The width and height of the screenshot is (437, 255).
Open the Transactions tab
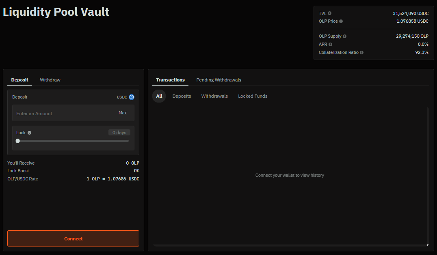coord(170,80)
